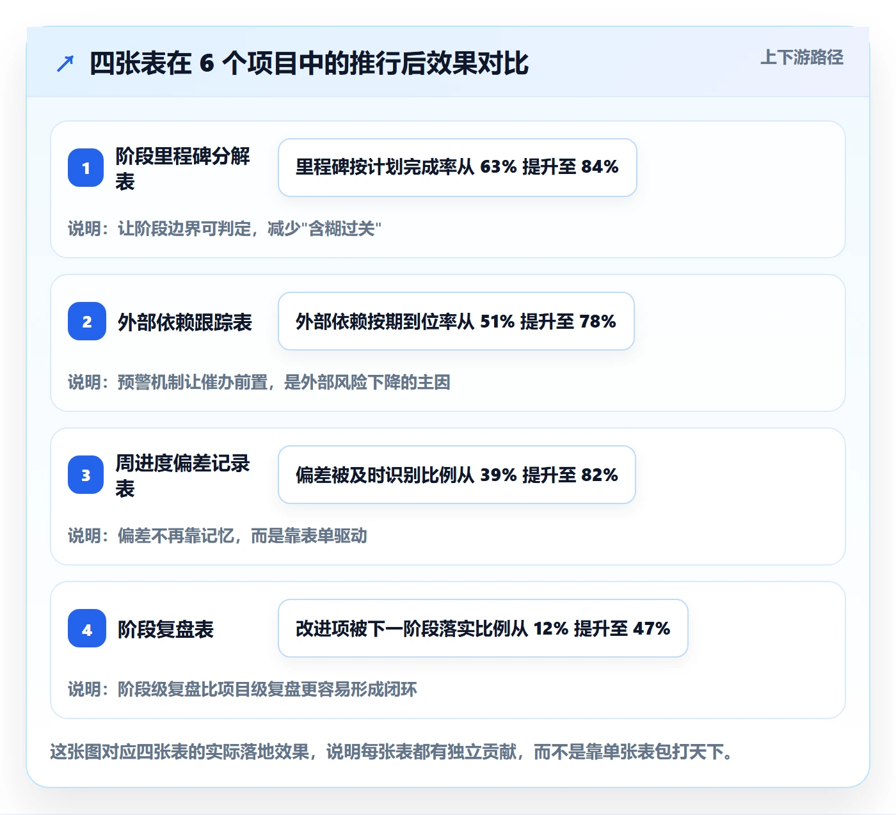896x815 pixels.
Task: Select the 阶段里程碑分解表 heading
Action: pos(182,168)
